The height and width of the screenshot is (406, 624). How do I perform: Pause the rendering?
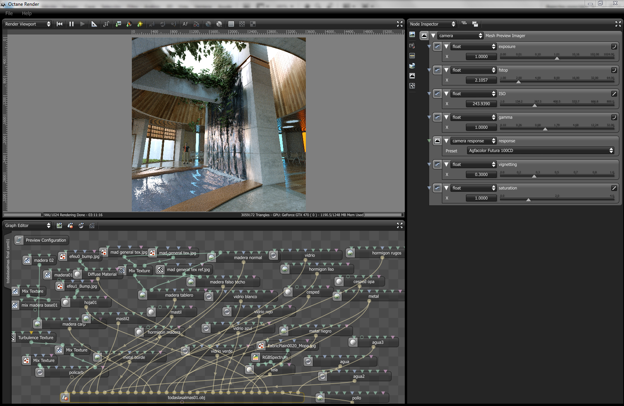point(72,24)
